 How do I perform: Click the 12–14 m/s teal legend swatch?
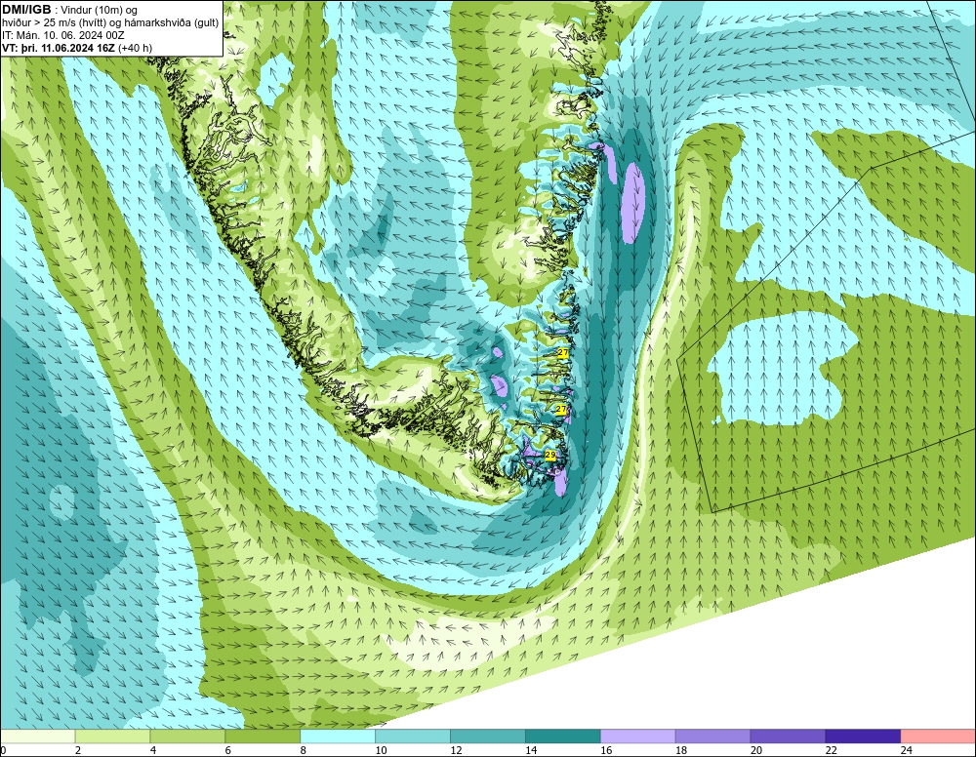(x=487, y=737)
